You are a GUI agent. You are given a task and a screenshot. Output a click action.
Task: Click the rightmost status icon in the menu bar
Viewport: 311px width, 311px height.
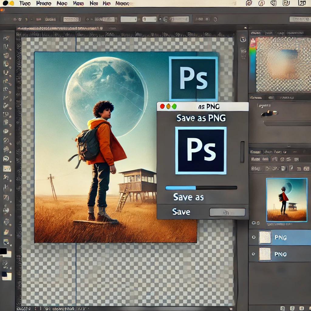pos(302,3)
